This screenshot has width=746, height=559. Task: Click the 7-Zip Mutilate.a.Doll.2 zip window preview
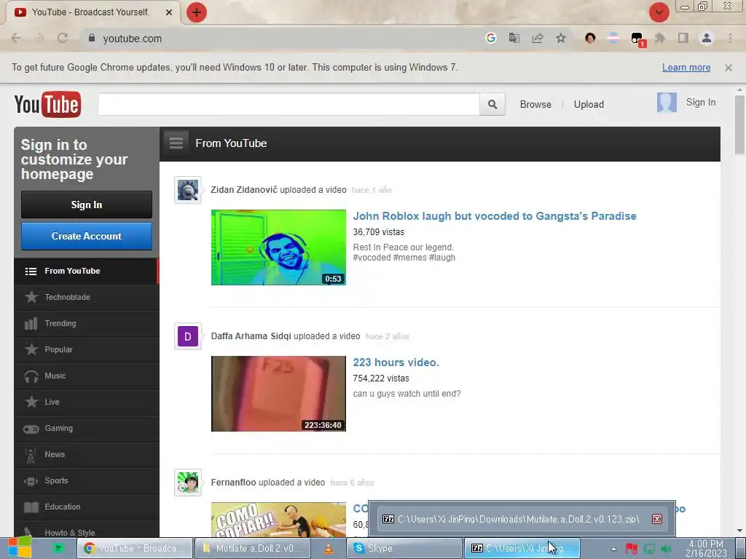pyautogui.click(x=522, y=518)
